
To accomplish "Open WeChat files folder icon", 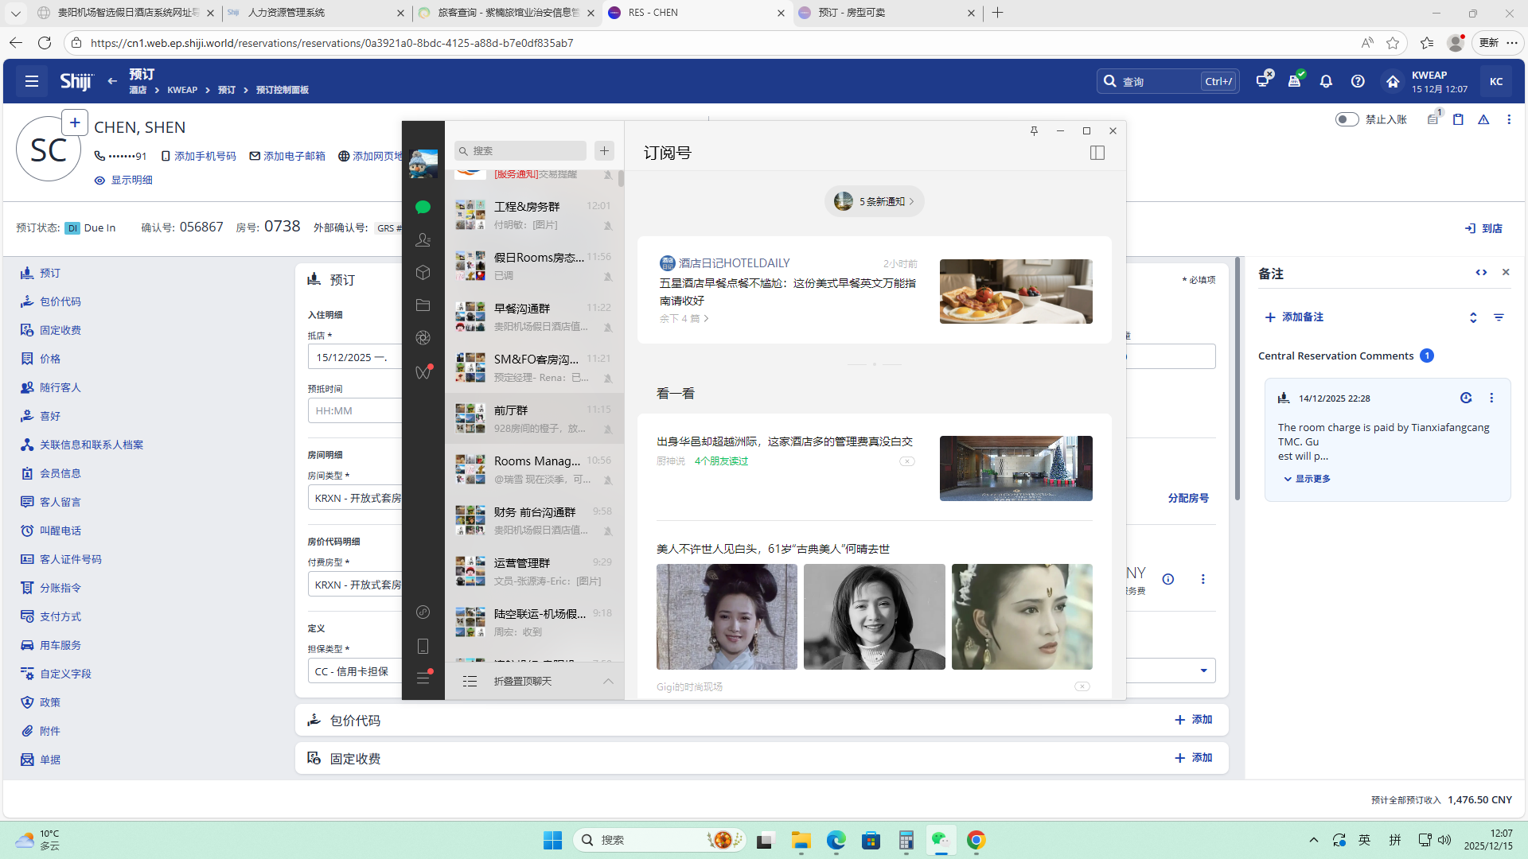I will (x=423, y=305).
